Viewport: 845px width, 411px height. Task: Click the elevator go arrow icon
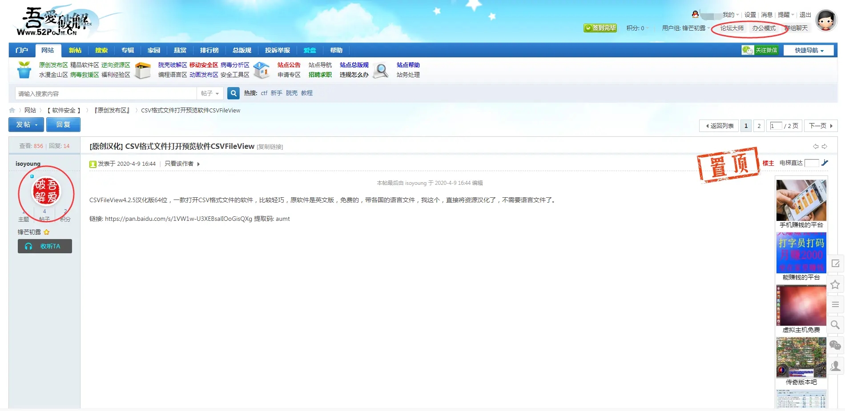(x=825, y=163)
